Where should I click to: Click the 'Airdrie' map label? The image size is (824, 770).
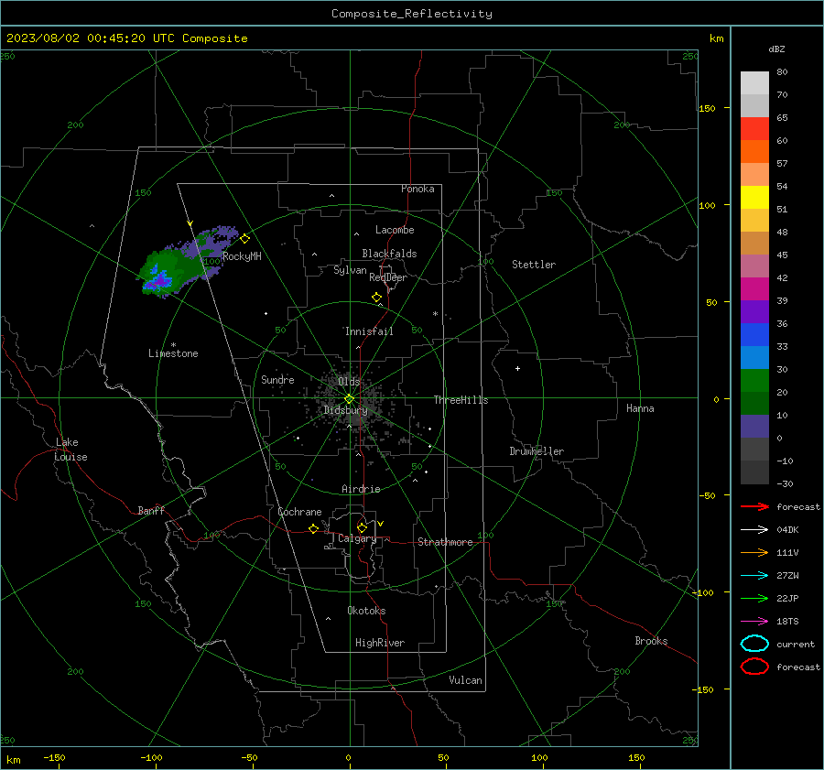pyautogui.click(x=361, y=489)
